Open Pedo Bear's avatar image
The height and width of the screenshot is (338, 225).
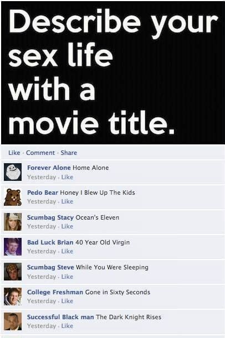tap(13, 197)
